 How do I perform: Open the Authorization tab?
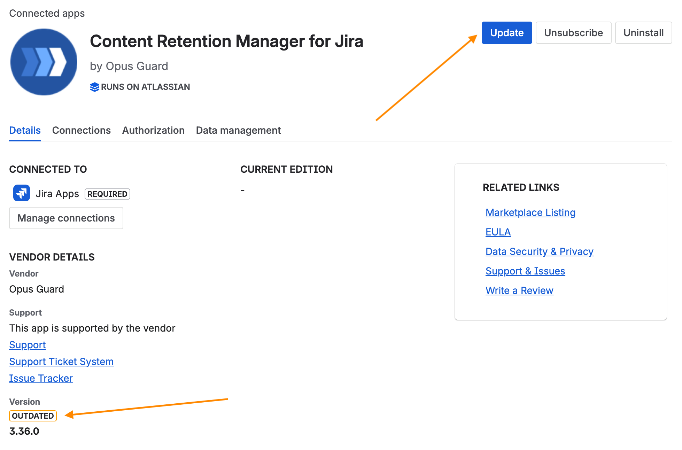pyautogui.click(x=153, y=130)
